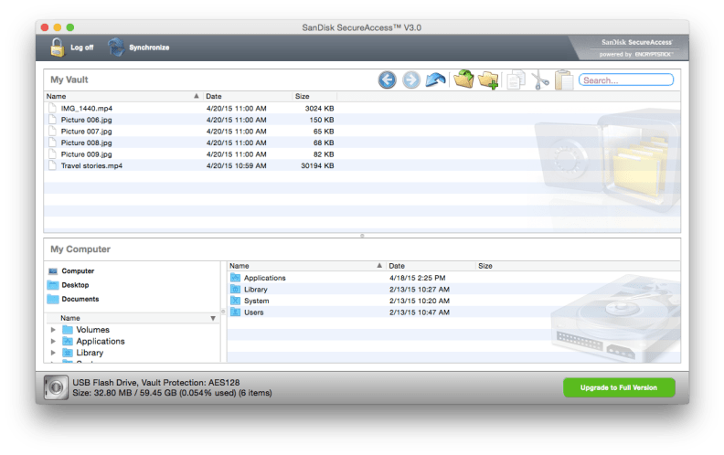
Task: Expand the Library tree node
Action: (53, 353)
